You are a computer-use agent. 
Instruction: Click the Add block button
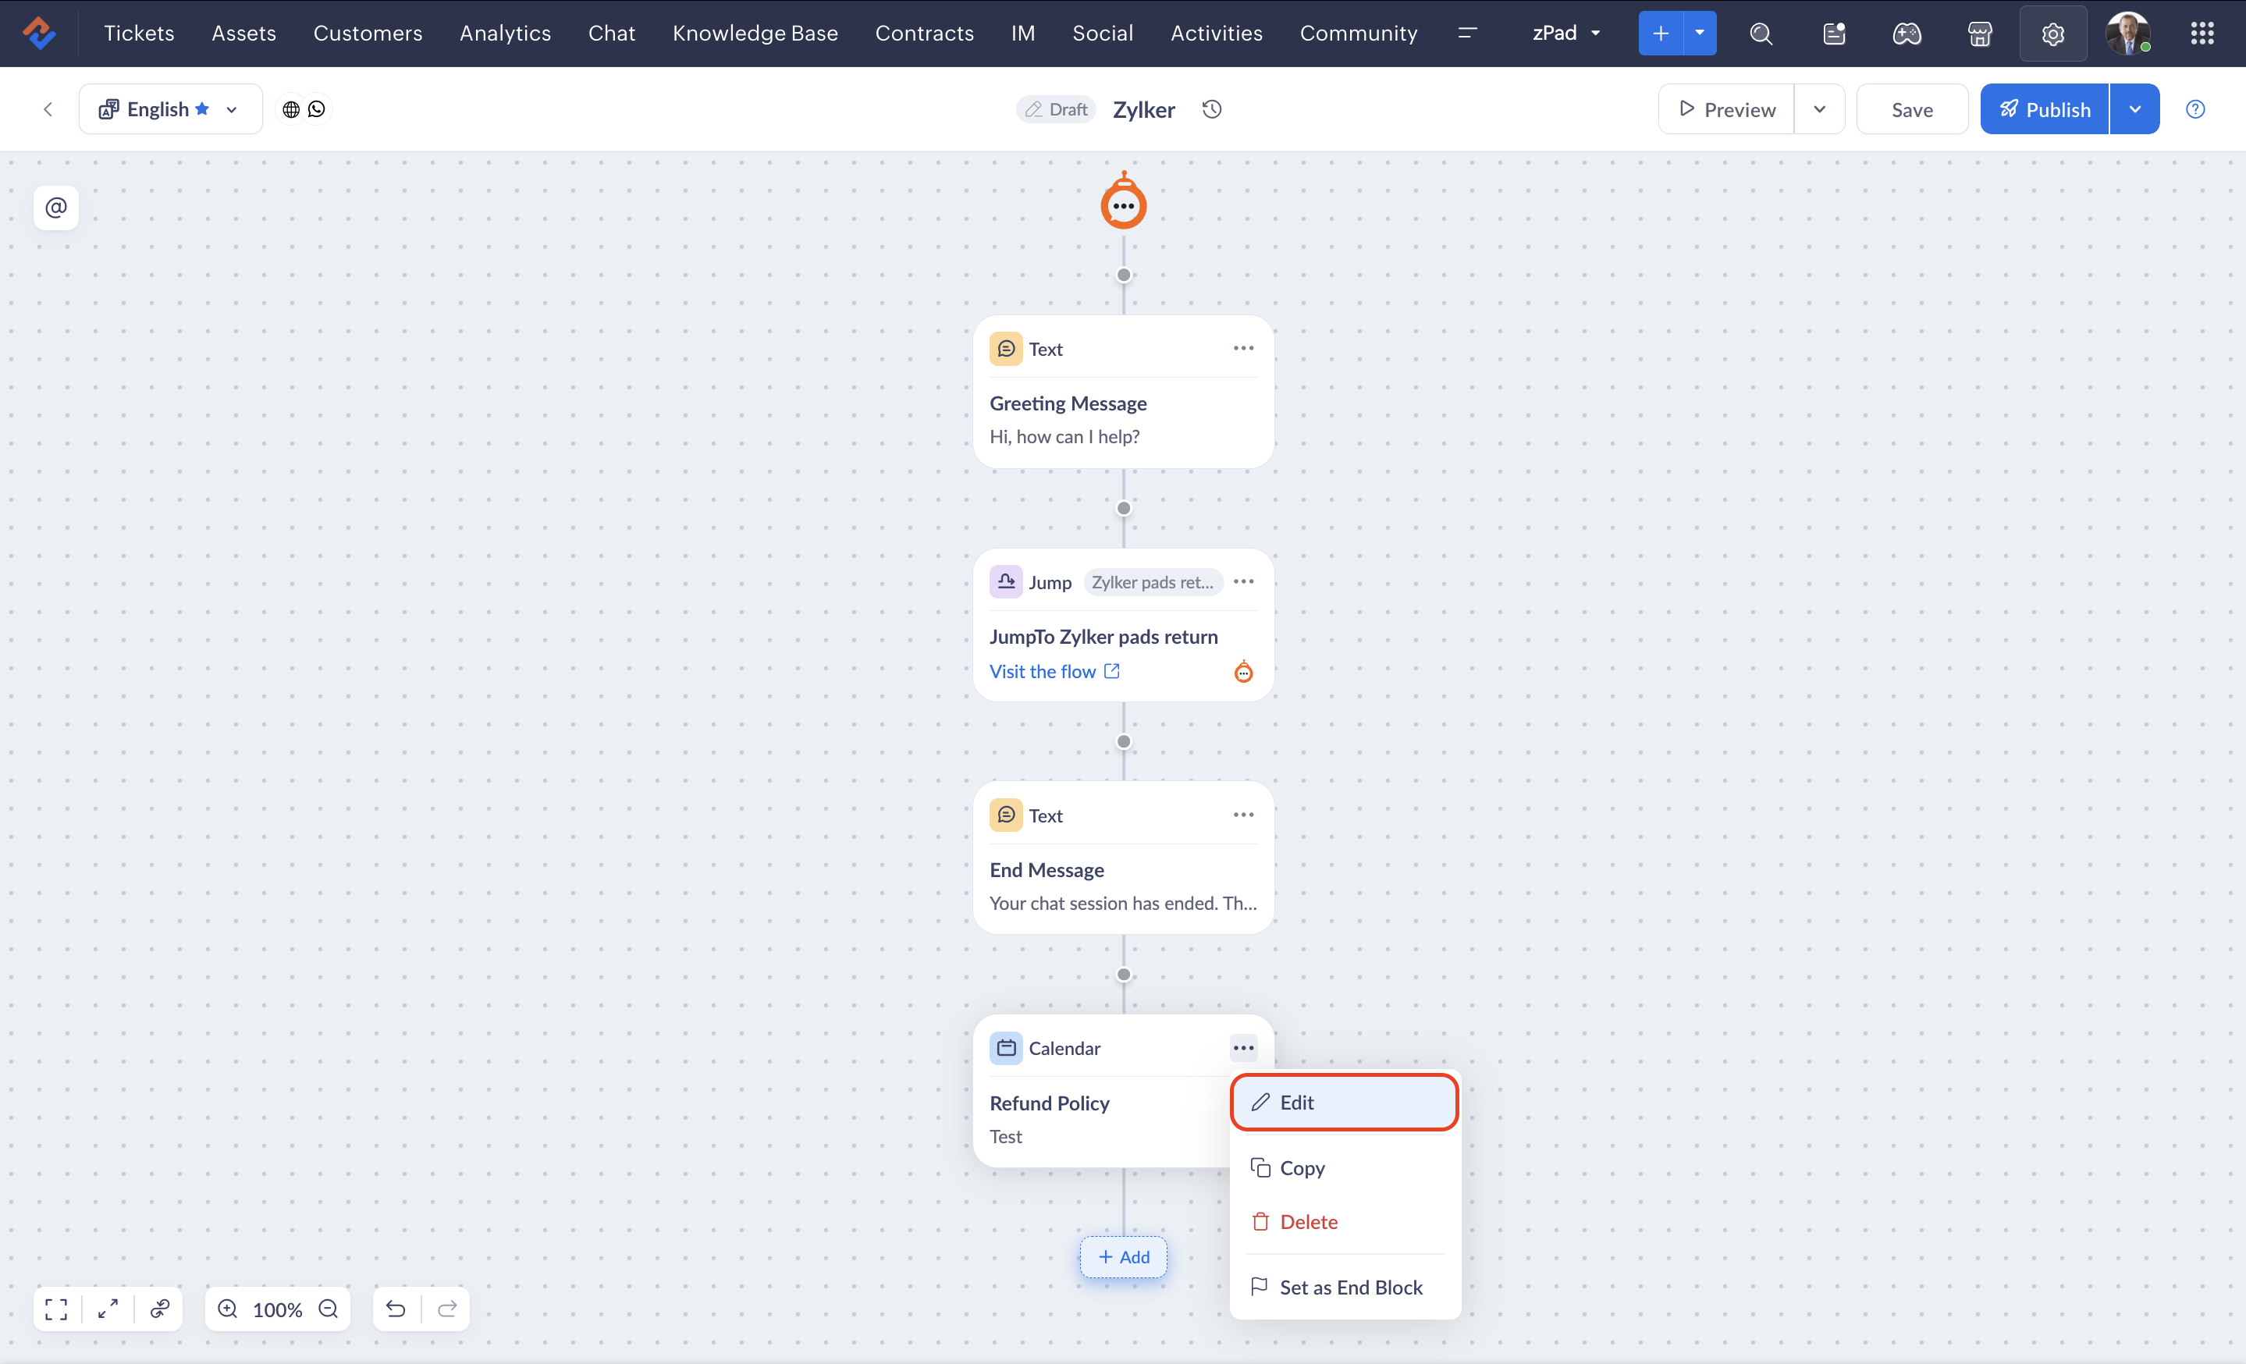[x=1123, y=1257]
